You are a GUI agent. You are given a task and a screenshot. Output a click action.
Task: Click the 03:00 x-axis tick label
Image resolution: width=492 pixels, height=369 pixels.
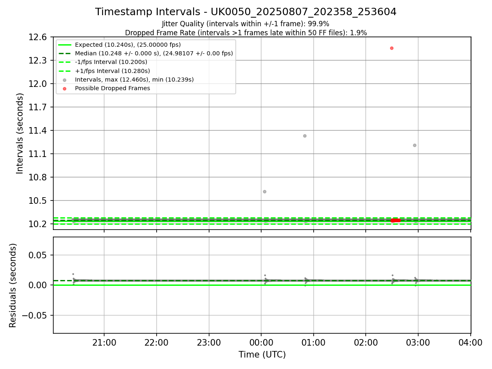[418, 342]
